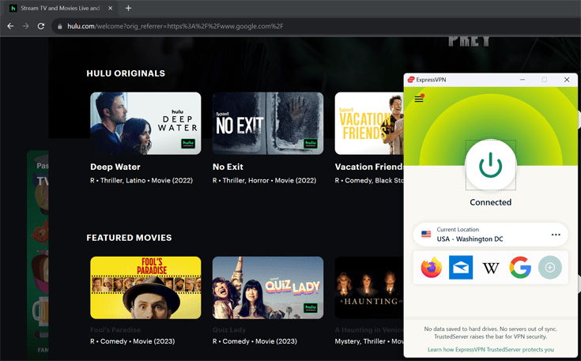The image size is (581, 361).
Task: Click the Hulu favicon on the tab
Action: pos(13,8)
